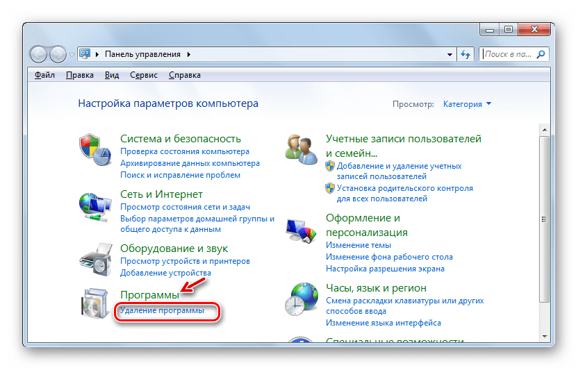This screenshot has height=370, width=578.
Task: Open Clock, Language and Region globe icon
Action: pyautogui.click(x=302, y=299)
